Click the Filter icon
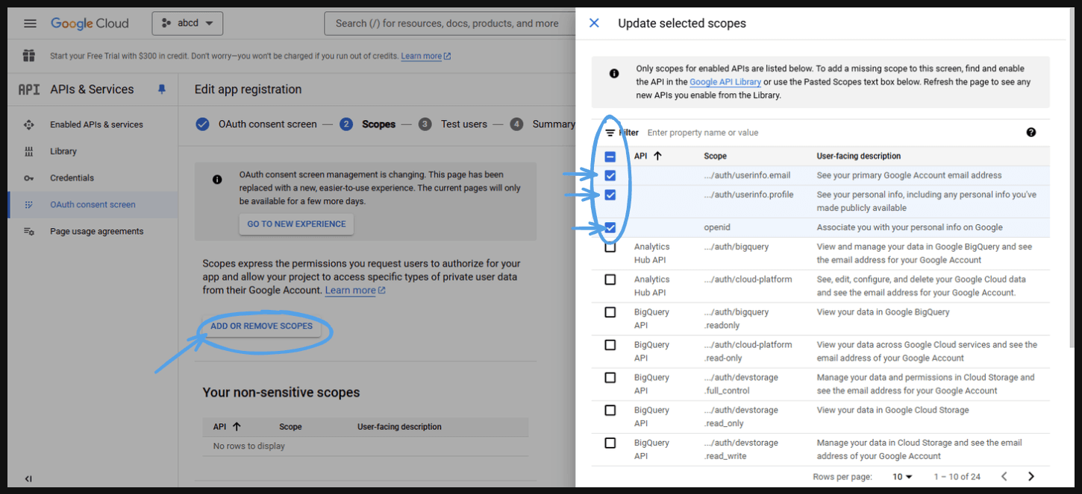1082x494 pixels. pyautogui.click(x=610, y=133)
